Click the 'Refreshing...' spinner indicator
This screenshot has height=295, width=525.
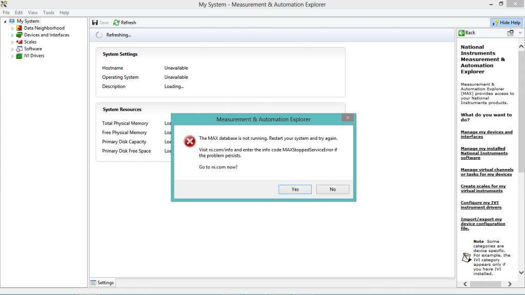pos(99,35)
